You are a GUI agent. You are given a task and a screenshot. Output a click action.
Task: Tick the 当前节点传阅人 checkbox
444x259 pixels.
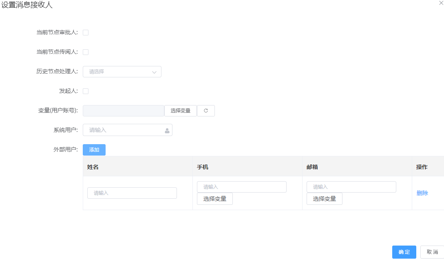(x=86, y=52)
